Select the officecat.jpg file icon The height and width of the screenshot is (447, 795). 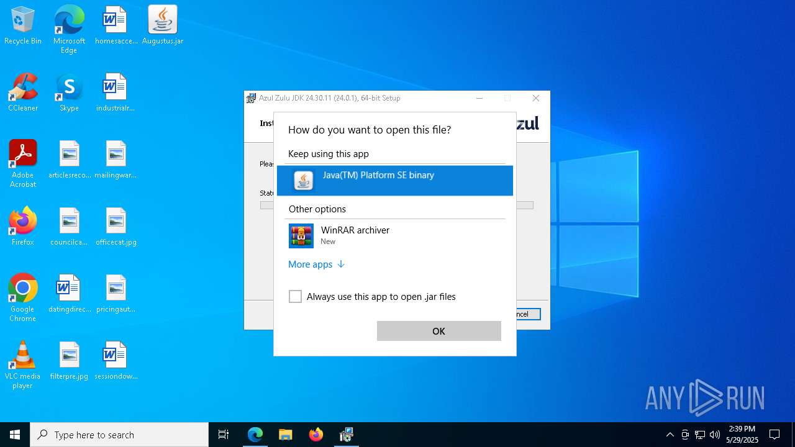click(116, 227)
